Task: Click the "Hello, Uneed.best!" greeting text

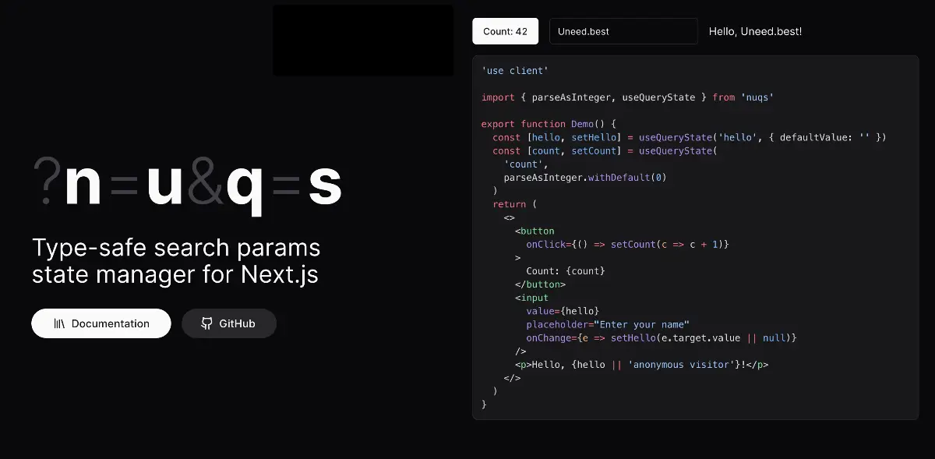Action: pyautogui.click(x=754, y=32)
